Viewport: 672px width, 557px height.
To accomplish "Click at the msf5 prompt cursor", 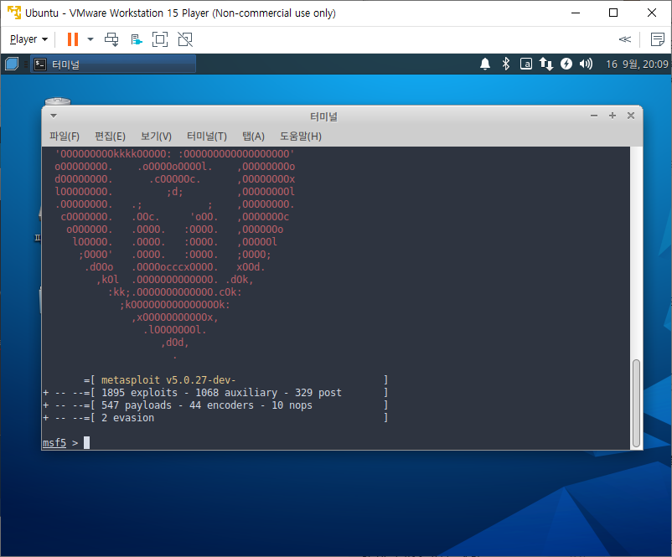I will pyautogui.click(x=86, y=442).
